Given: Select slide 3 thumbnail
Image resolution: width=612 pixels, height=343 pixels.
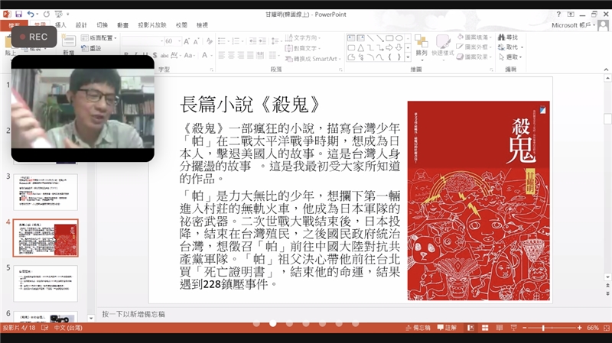Looking at the screenshot, I should tap(45, 193).
